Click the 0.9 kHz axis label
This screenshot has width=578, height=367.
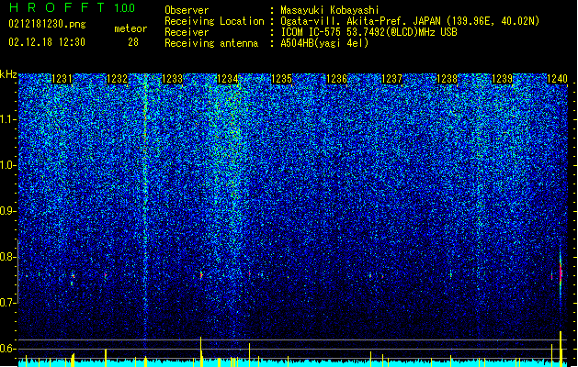point(8,211)
